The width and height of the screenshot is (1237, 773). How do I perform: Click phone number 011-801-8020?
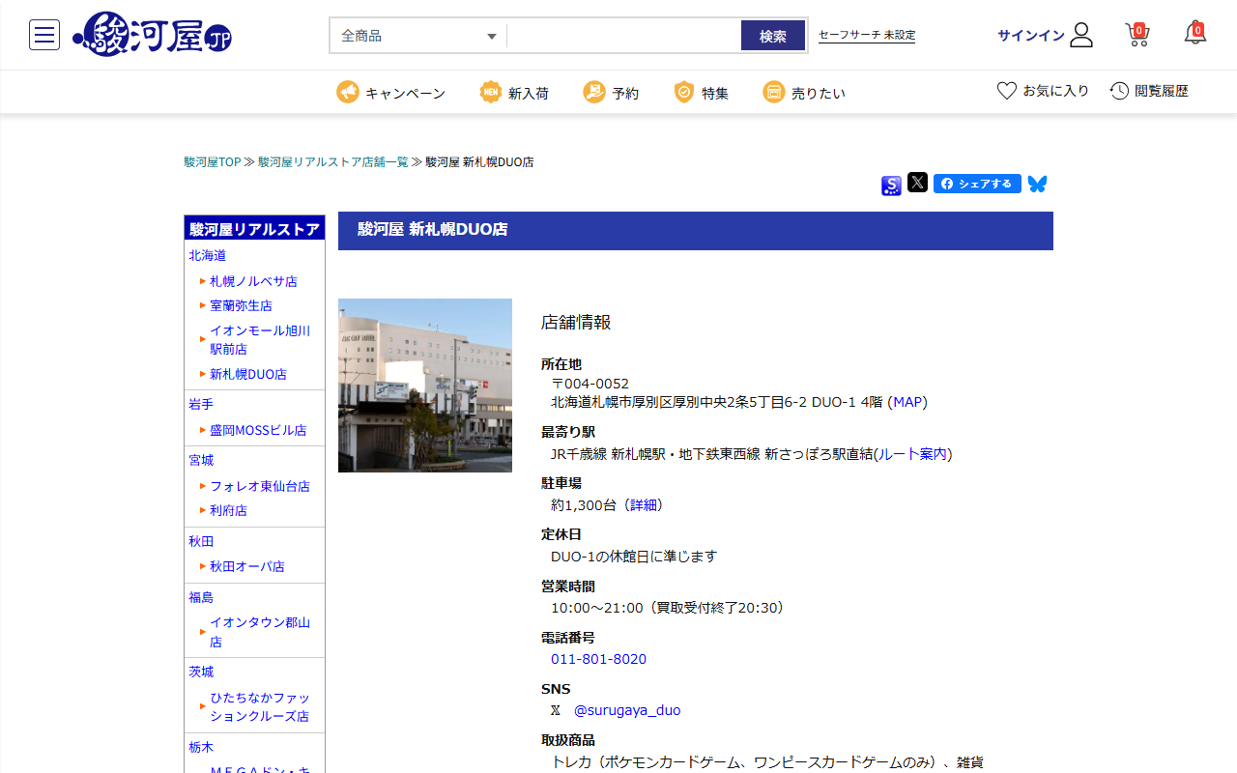pyautogui.click(x=598, y=659)
